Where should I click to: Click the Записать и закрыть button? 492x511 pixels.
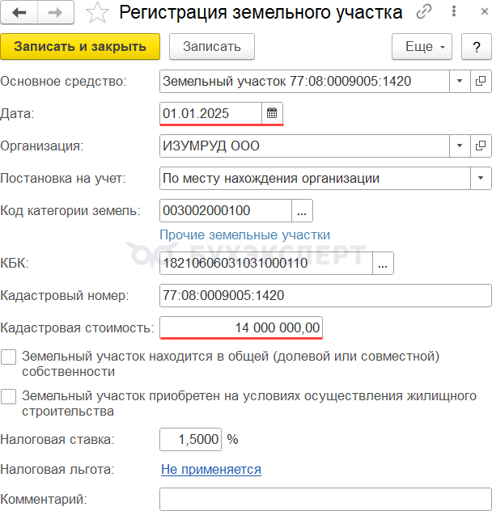click(x=80, y=47)
